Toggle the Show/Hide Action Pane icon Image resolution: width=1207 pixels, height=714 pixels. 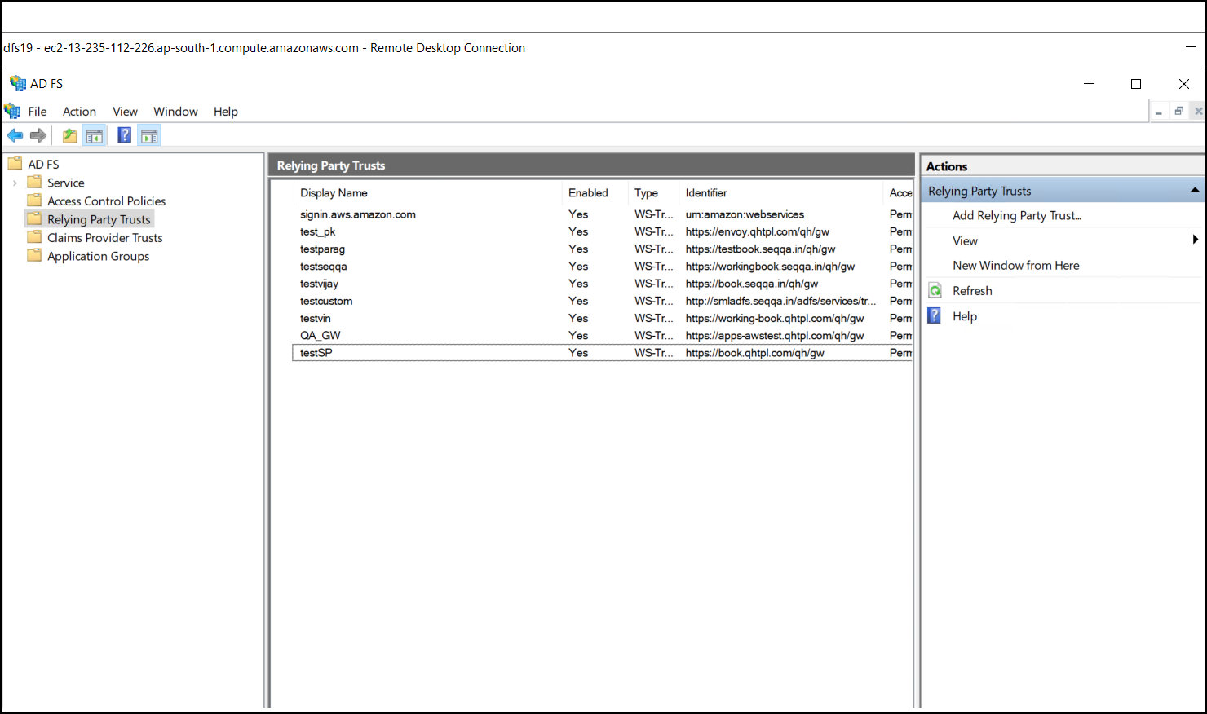(x=149, y=135)
